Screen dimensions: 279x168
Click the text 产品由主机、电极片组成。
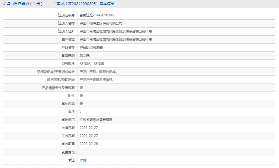coord(98,71)
